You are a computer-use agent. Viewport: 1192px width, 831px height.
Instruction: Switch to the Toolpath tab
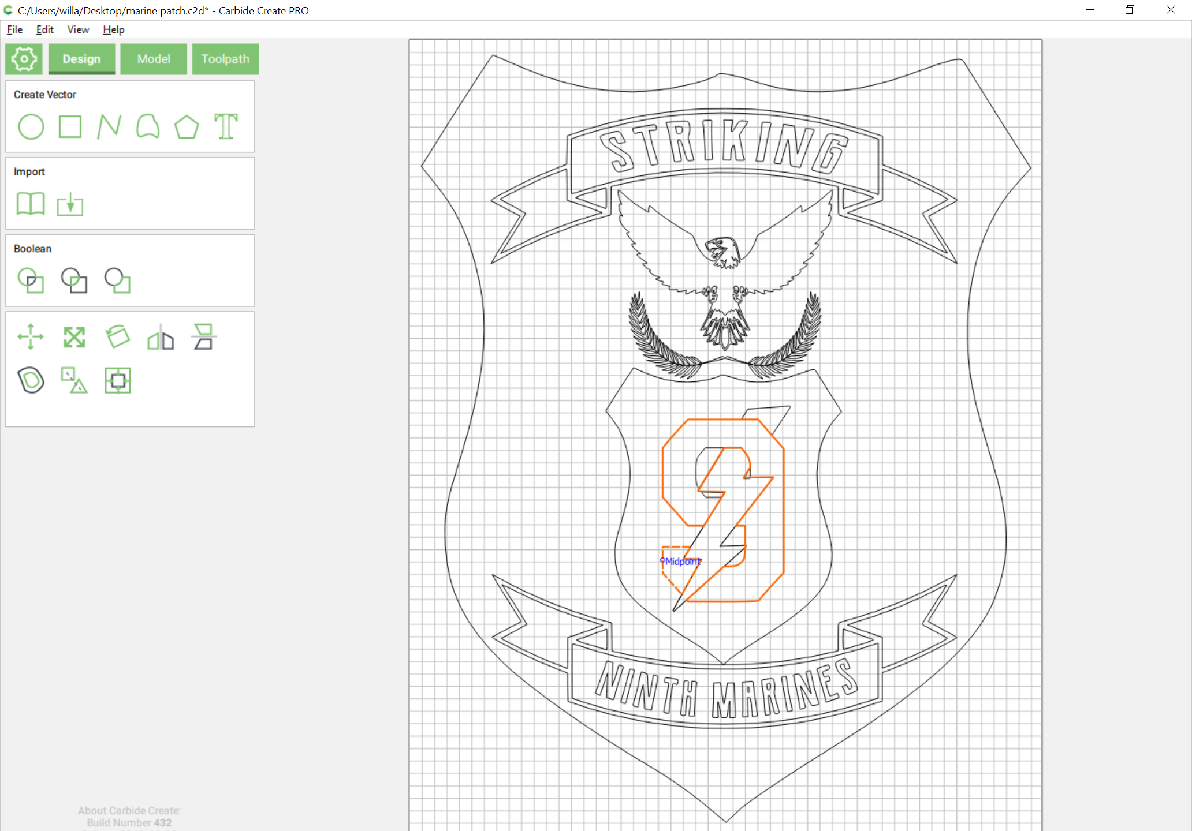pyautogui.click(x=225, y=59)
